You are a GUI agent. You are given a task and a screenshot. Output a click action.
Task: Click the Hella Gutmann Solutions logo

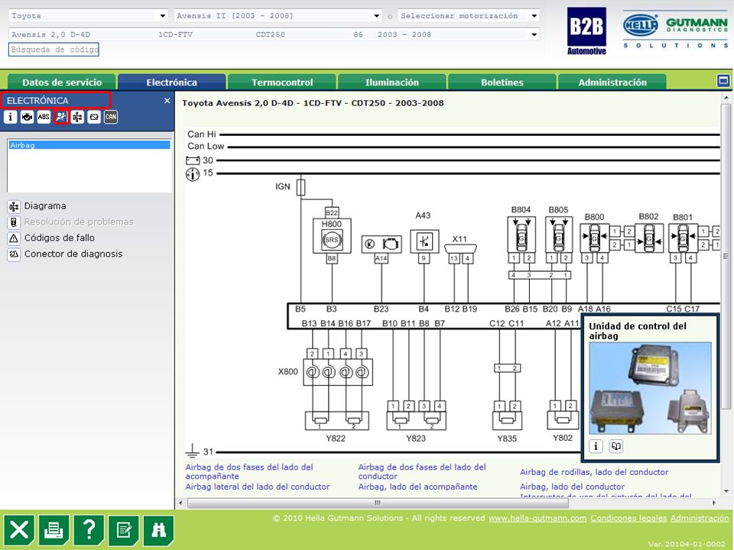(675, 31)
